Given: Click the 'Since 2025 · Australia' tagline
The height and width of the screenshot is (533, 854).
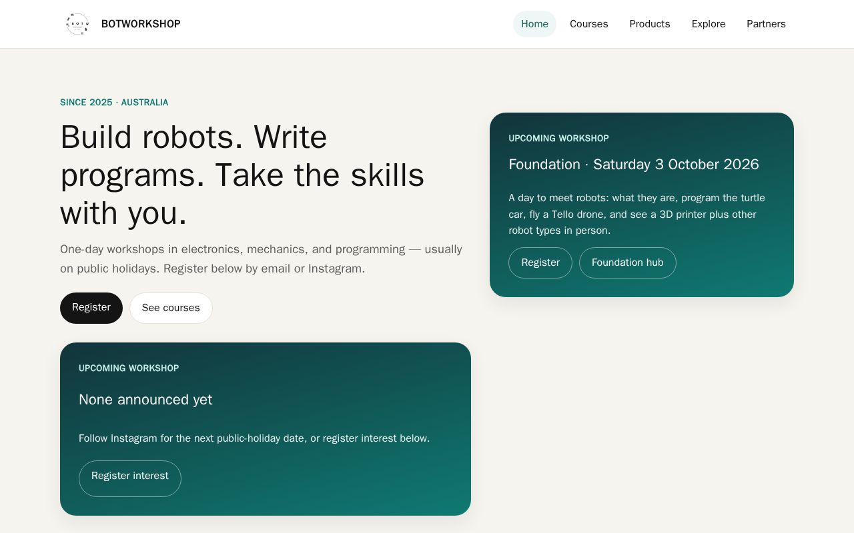Looking at the screenshot, I should (x=114, y=103).
